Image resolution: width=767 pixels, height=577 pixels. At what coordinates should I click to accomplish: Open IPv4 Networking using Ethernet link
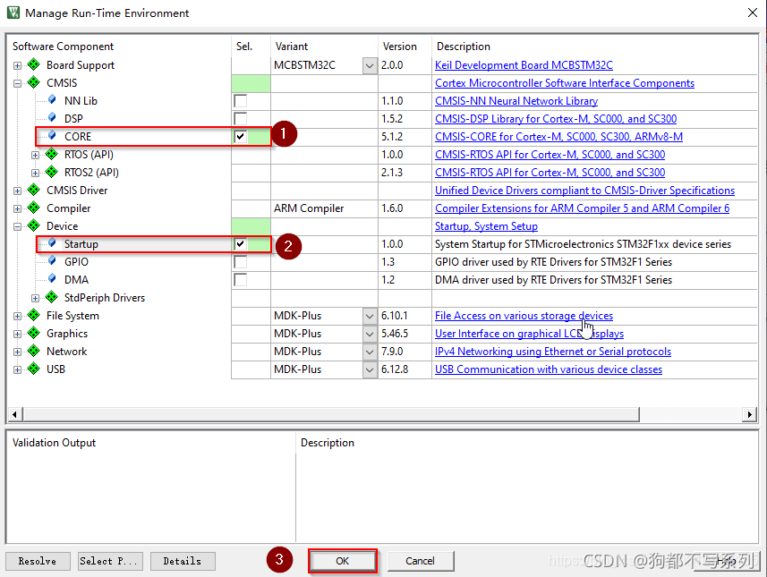click(x=553, y=351)
